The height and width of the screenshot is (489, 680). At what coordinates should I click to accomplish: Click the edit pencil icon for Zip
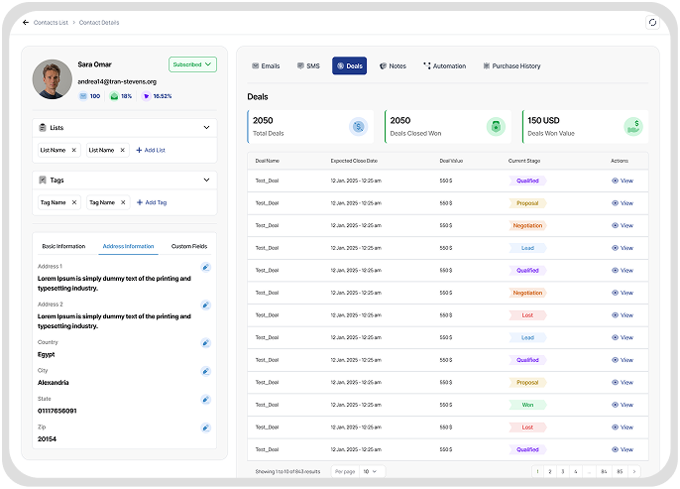[x=205, y=428]
